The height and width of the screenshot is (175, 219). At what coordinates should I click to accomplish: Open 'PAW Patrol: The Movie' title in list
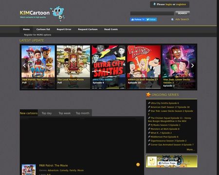click(54, 165)
